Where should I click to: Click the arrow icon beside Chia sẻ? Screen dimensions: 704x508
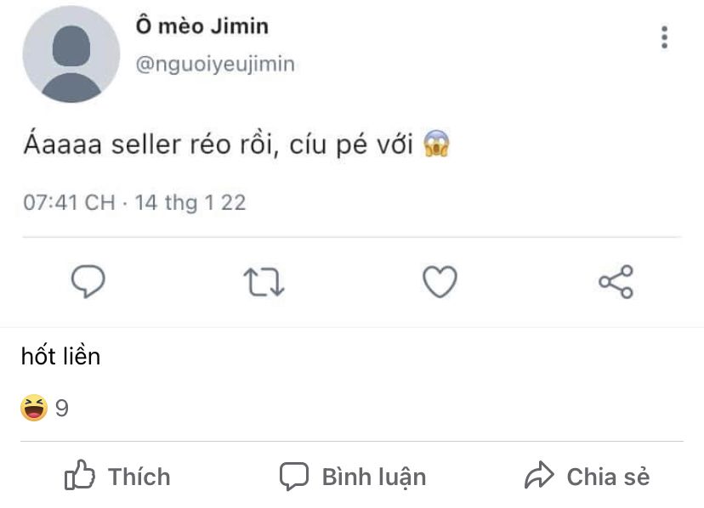click(x=539, y=476)
